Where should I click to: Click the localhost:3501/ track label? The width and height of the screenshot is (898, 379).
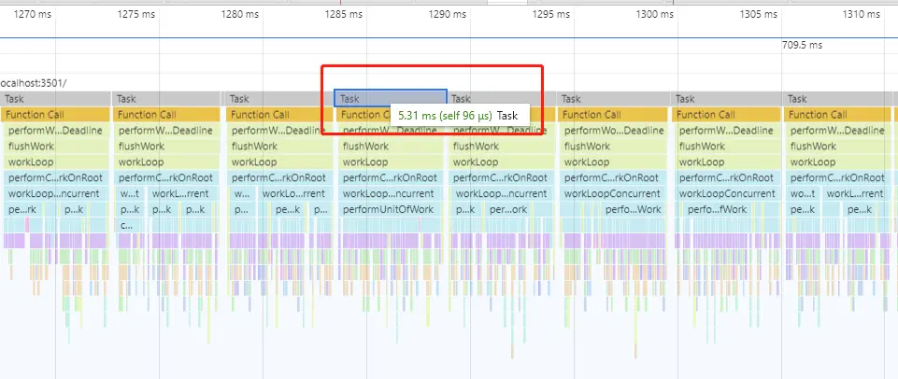point(34,83)
